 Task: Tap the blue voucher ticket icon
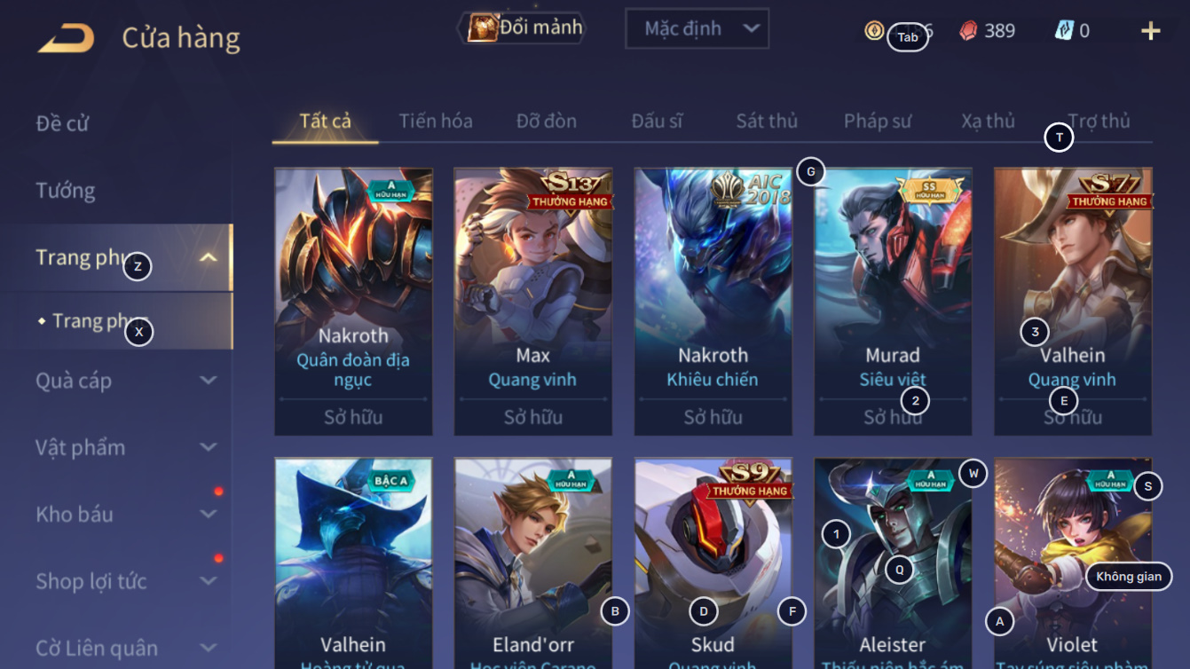click(x=1064, y=30)
